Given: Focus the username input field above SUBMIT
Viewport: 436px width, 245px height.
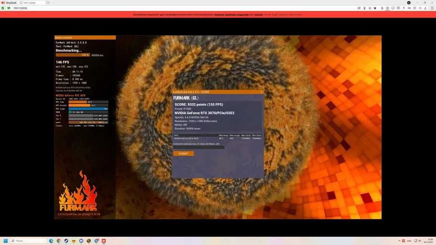Looking at the screenshot, I should (199, 148).
